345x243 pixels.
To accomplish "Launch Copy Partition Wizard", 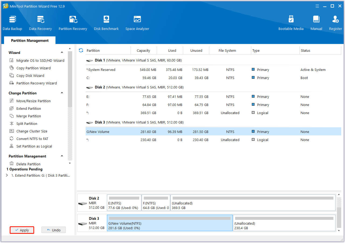I will point(30,68).
